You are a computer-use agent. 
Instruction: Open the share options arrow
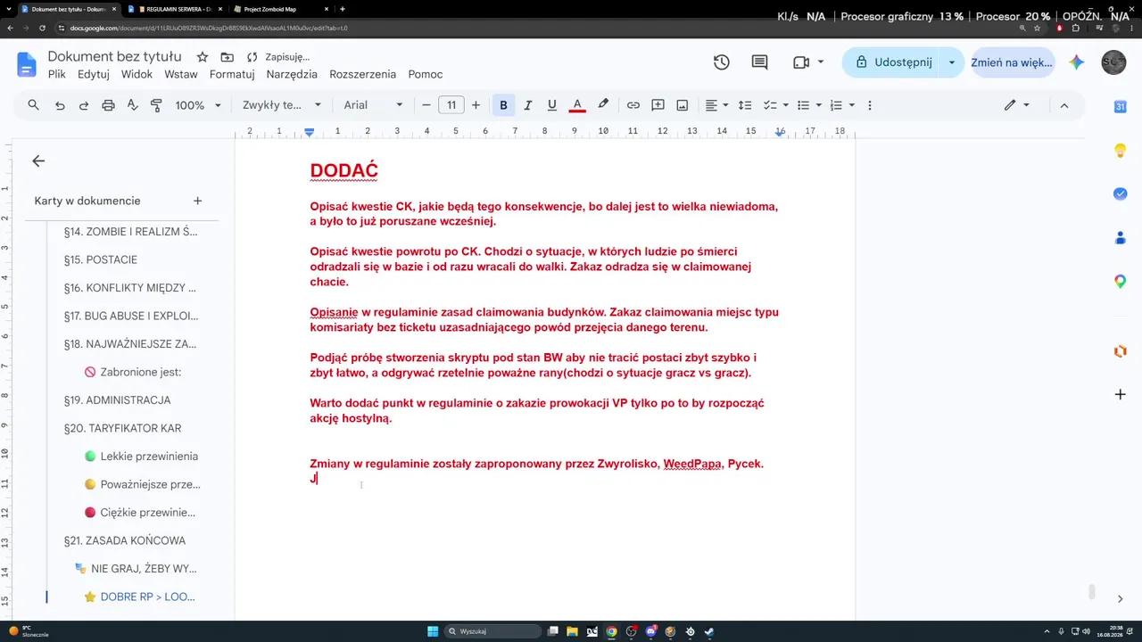point(952,62)
